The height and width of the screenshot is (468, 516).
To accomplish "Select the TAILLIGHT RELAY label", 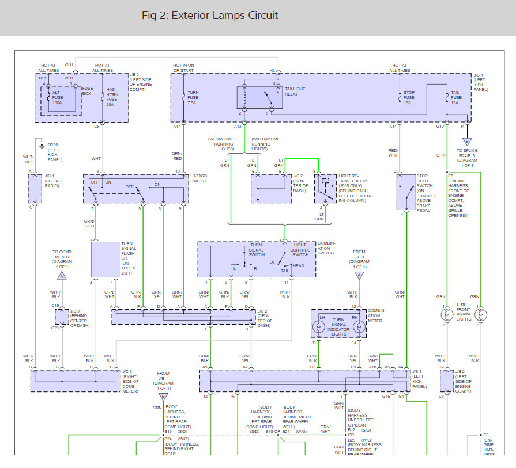I will click(295, 92).
